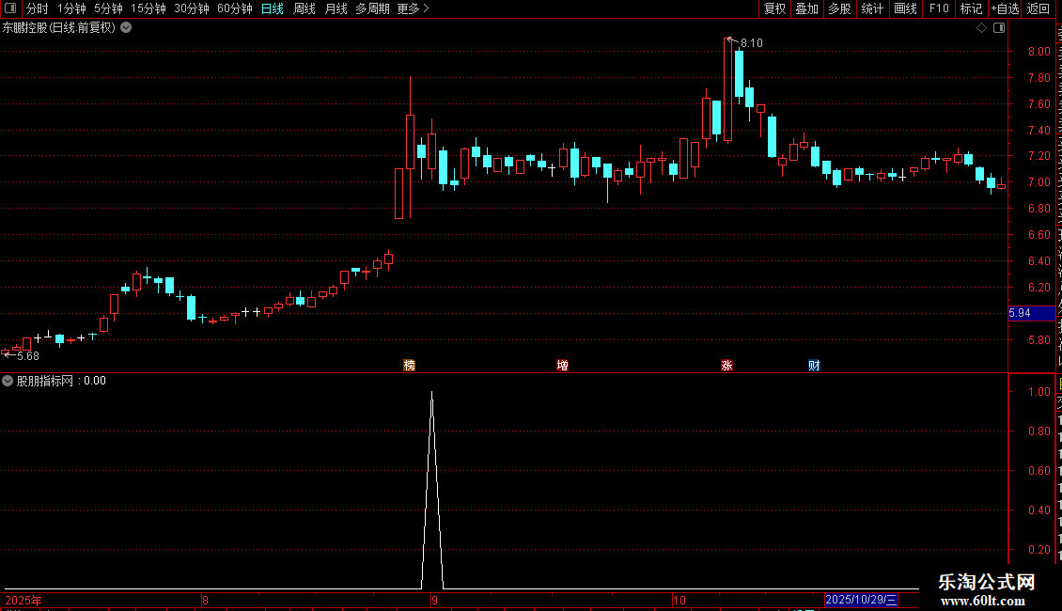Click the 1.00 indicator axis label
The height and width of the screenshot is (611, 1062).
[1039, 392]
